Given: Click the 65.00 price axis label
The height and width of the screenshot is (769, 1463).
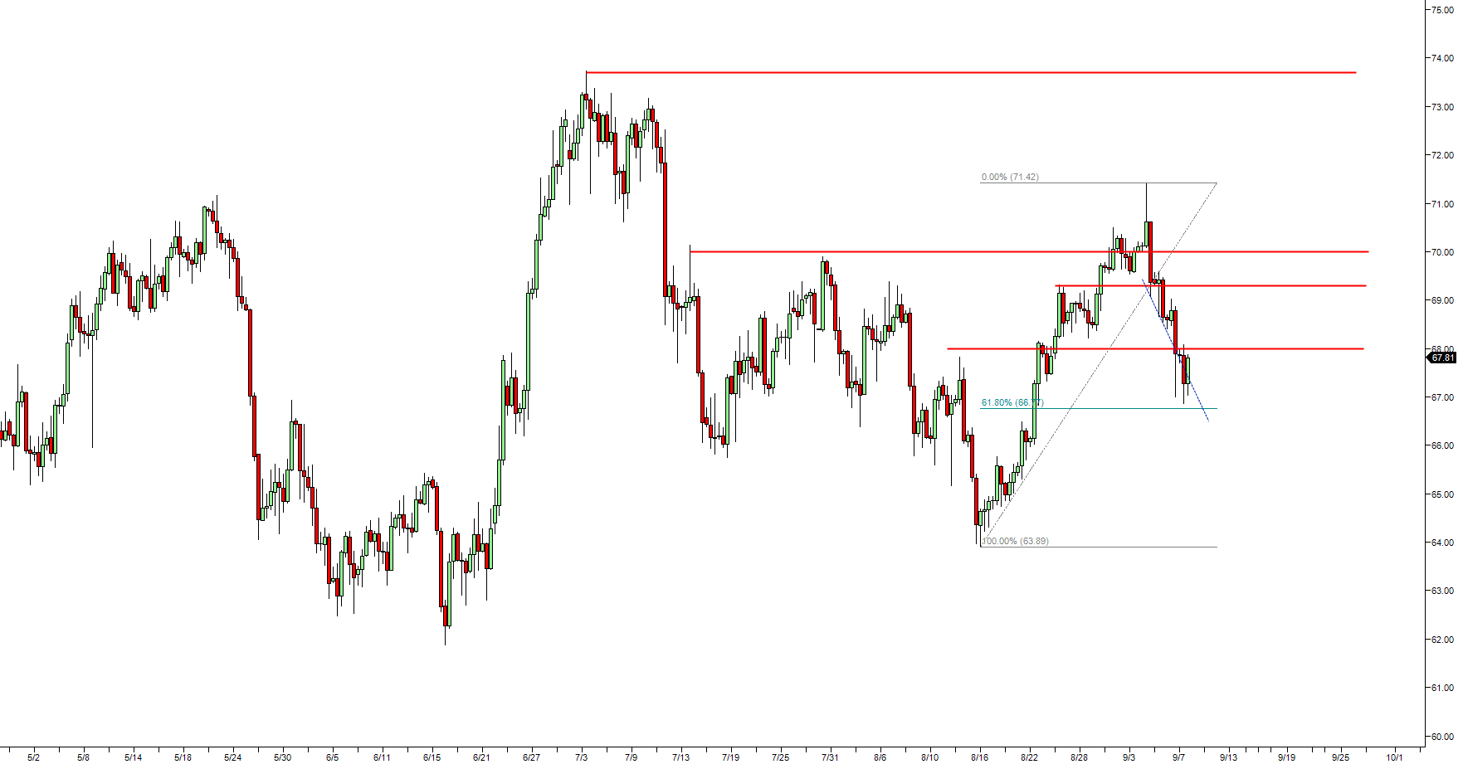Looking at the screenshot, I should 1442,494.
